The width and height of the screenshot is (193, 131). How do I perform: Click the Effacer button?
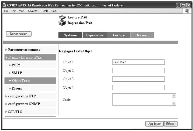pos(171,124)
